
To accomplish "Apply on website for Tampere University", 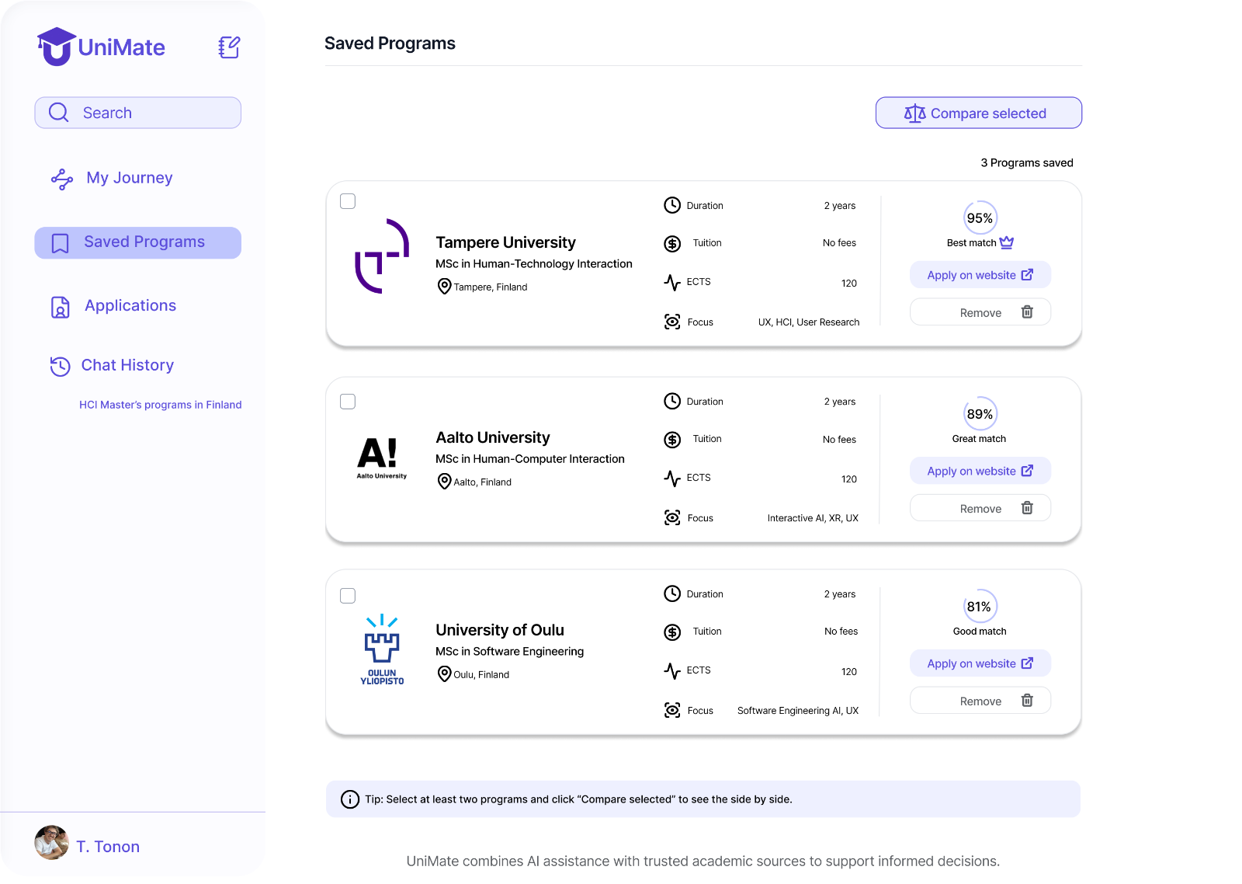I will click(980, 275).
